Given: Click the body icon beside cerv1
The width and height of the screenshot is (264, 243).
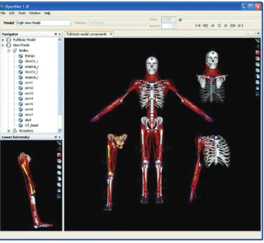Looking at the screenshot, I should 20,82.
